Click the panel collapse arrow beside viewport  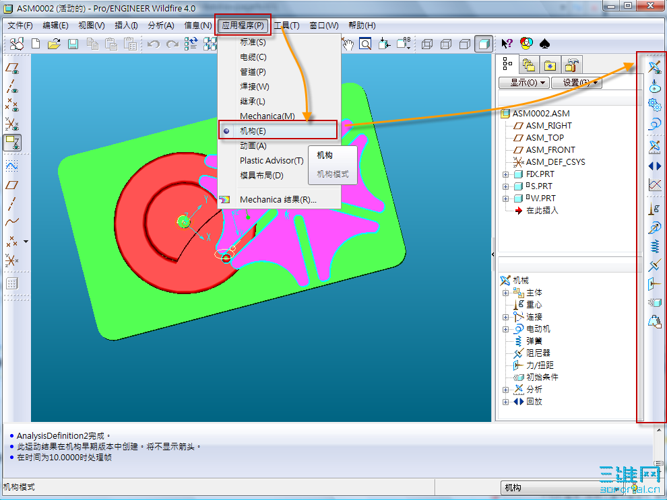point(493,254)
